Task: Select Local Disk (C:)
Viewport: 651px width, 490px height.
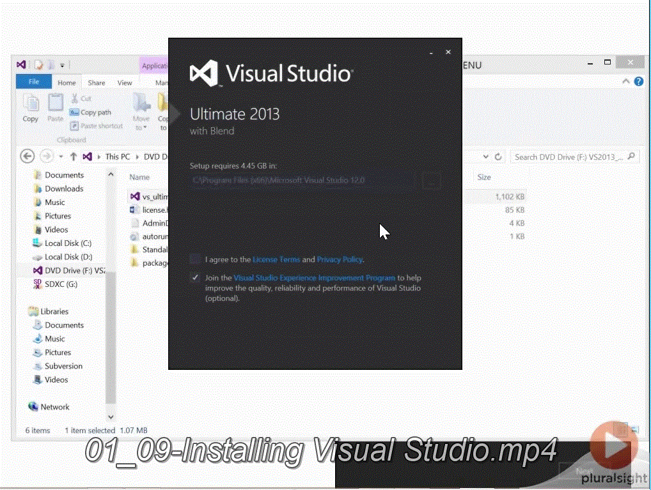Action: (x=62, y=243)
